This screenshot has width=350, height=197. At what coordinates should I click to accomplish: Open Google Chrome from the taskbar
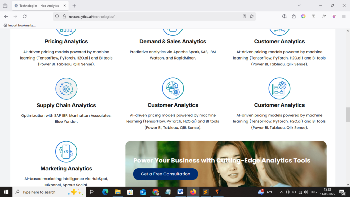[x=156, y=192]
